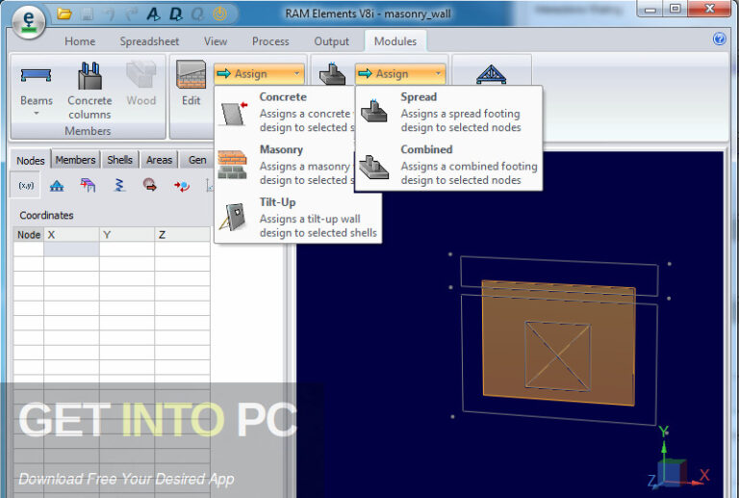Image resolution: width=739 pixels, height=498 pixels.
Task: Expand the Beams dropdown arrow
Action: point(37,114)
